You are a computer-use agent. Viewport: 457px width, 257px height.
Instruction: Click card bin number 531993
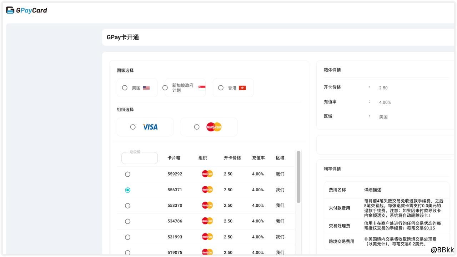click(175, 237)
